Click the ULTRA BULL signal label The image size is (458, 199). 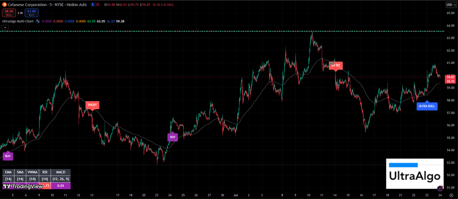tap(427, 106)
